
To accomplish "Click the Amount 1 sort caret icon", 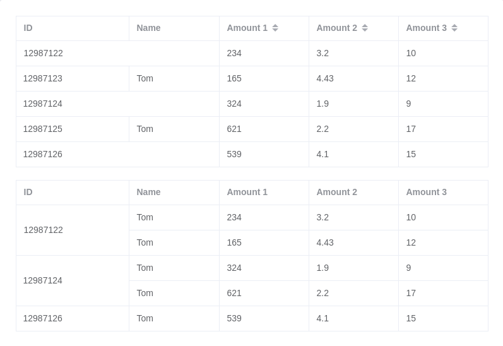I will pos(275,28).
